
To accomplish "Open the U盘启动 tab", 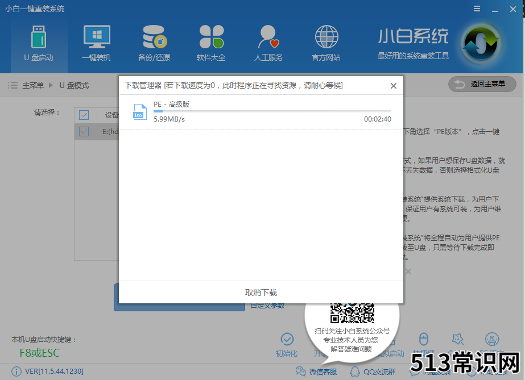I will click(x=39, y=44).
